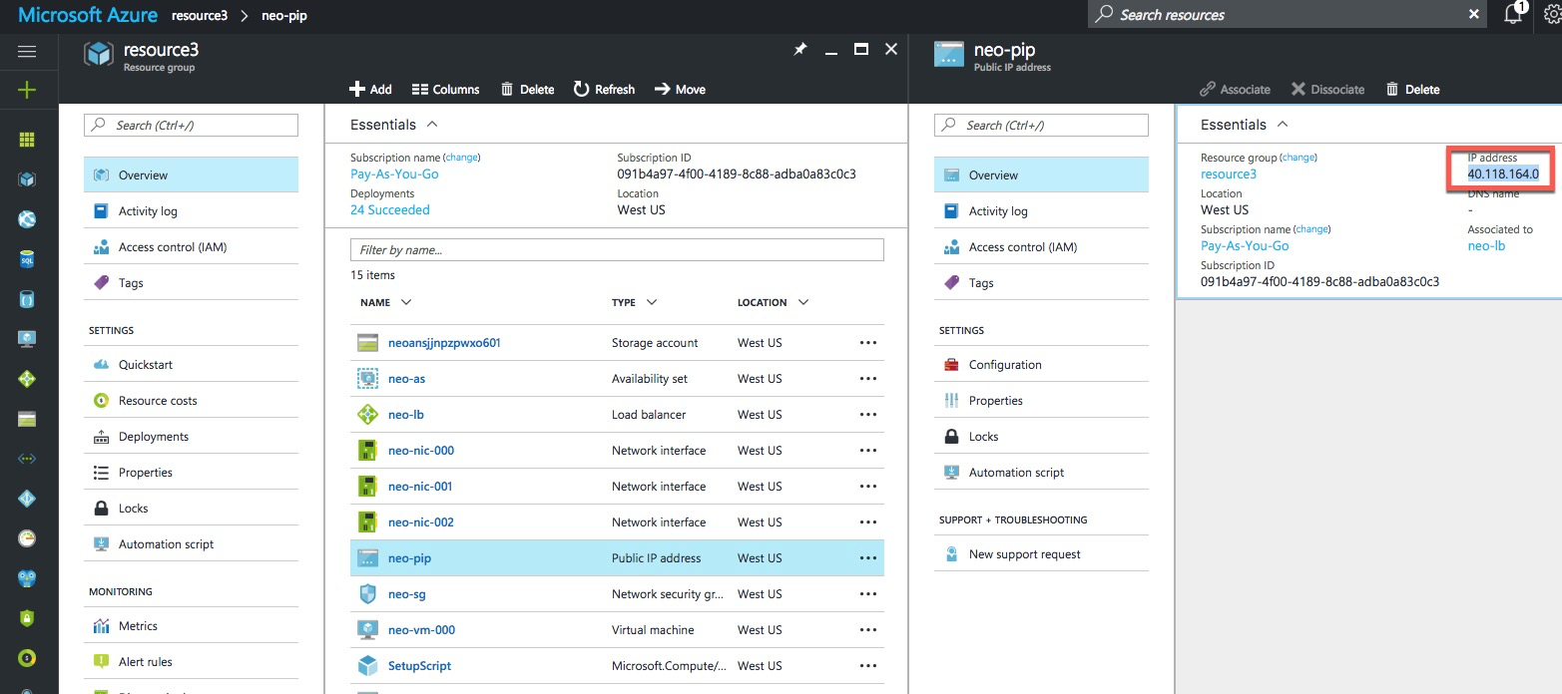1562x694 pixels.
Task: Click the search field in resource3 menu
Action: point(191,125)
